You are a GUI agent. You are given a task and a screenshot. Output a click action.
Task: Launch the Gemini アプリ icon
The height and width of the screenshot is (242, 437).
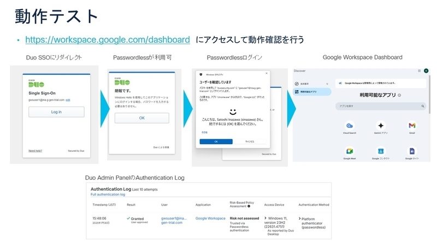coord(381,126)
